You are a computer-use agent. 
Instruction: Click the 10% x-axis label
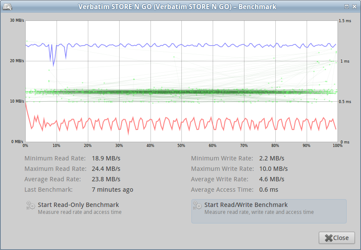click(x=57, y=146)
